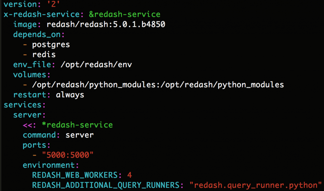Click the 'redis' list entry
This screenshot has width=324, height=191.
[44, 54]
